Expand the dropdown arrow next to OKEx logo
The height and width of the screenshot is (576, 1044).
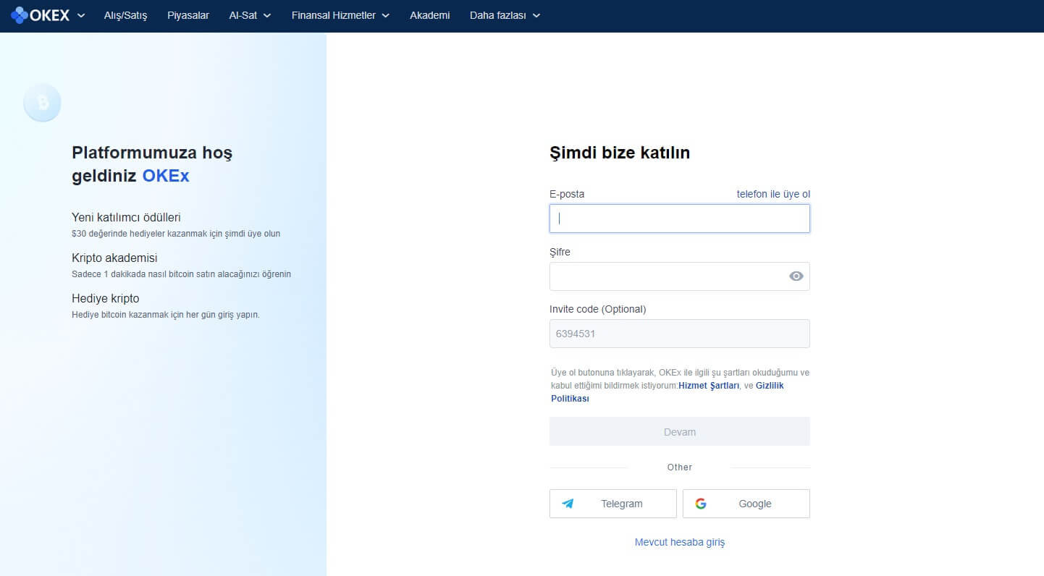tap(81, 15)
